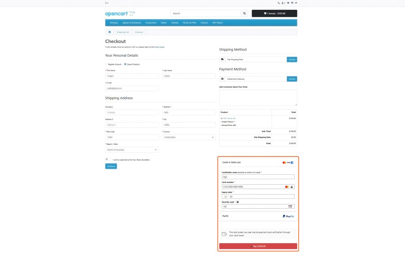Open the wishlist heart icon

pos(288,2)
